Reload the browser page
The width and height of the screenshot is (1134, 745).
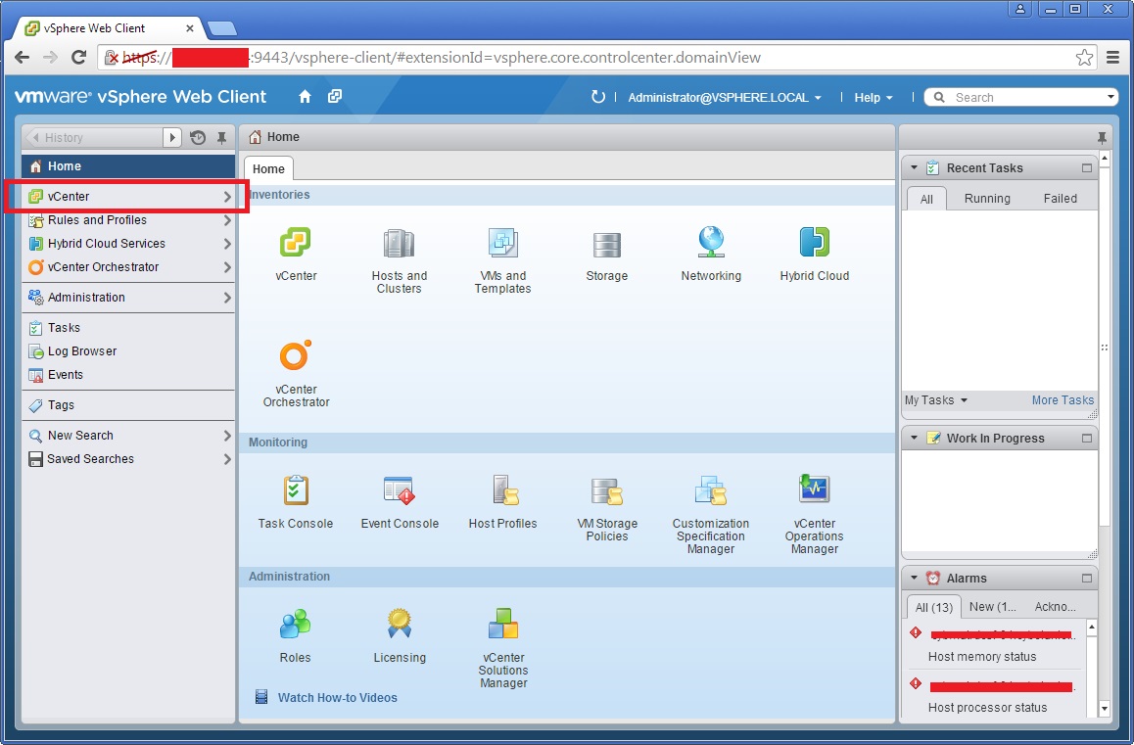point(78,57)
